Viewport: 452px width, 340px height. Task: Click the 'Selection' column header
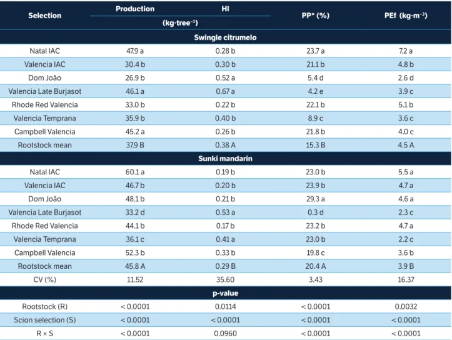pyautogui.click(x=44, y=16)
